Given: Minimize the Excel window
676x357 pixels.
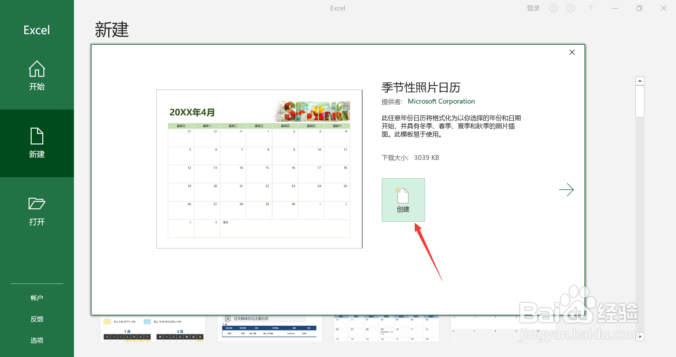Looking at the screenshot, I should 615,8.
